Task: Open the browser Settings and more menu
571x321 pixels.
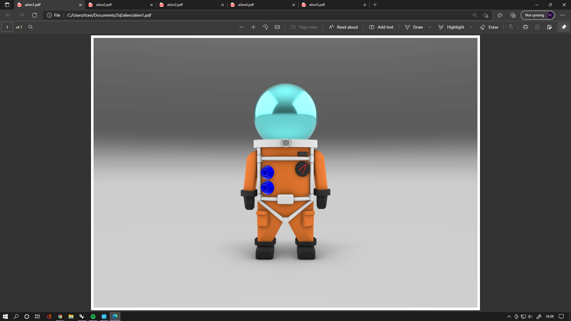Action: click(x=563, y=15)
